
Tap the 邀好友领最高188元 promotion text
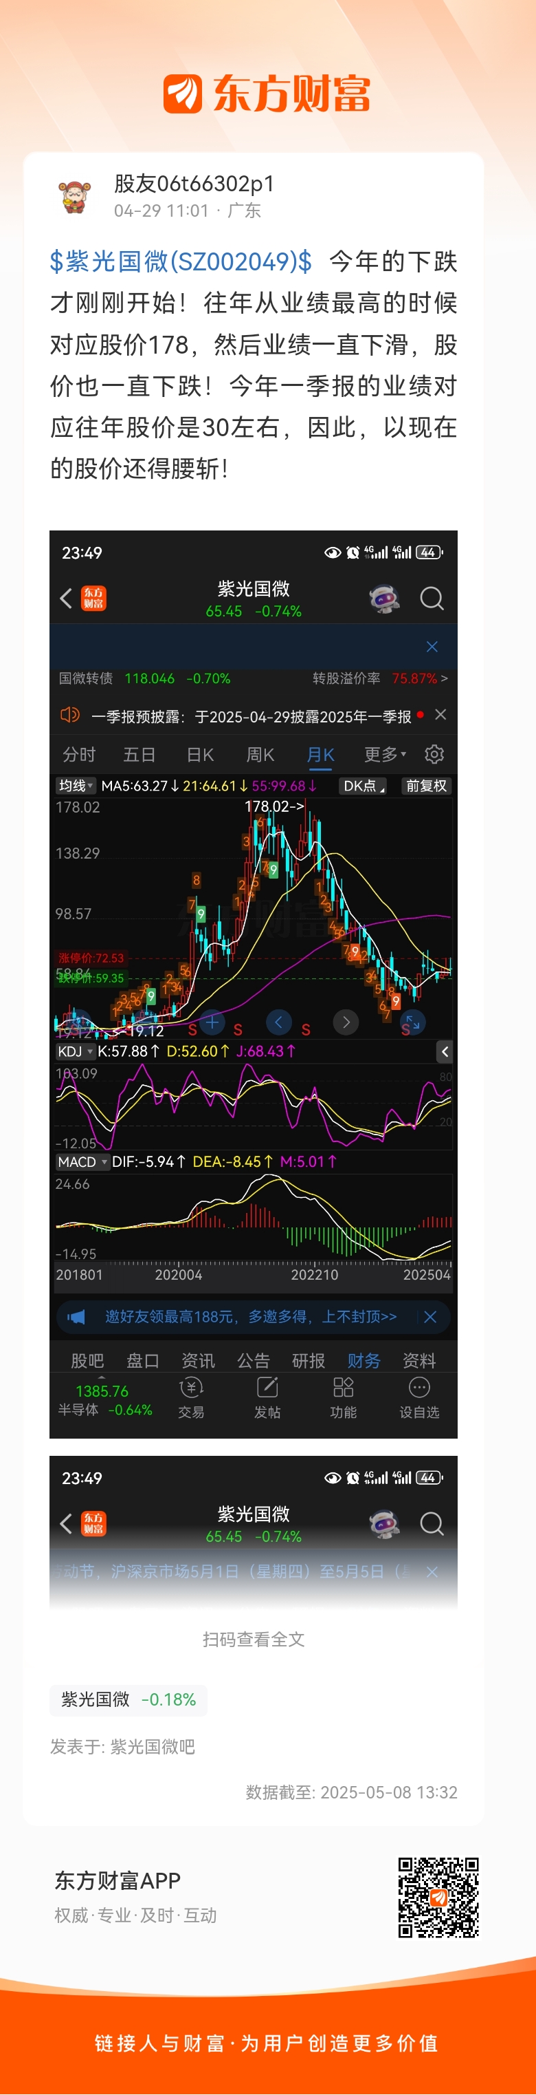pos(250,1317)
